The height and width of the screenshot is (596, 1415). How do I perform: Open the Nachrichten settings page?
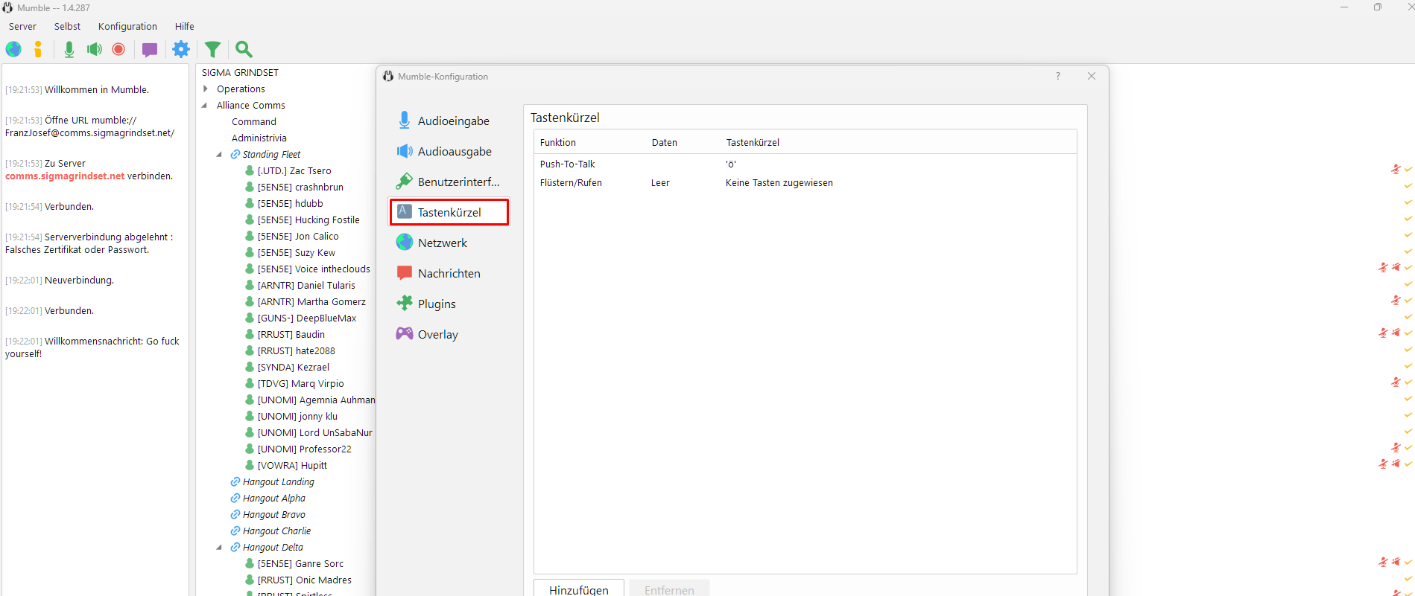click(x=449, y=273)
